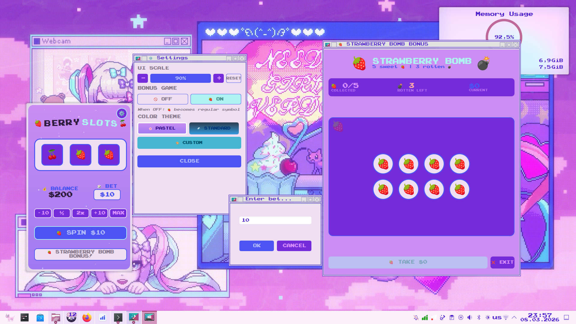This screenshot has height=324, width=576.
Task: Open the clipboard tray icon
Action: pos(452,317)
